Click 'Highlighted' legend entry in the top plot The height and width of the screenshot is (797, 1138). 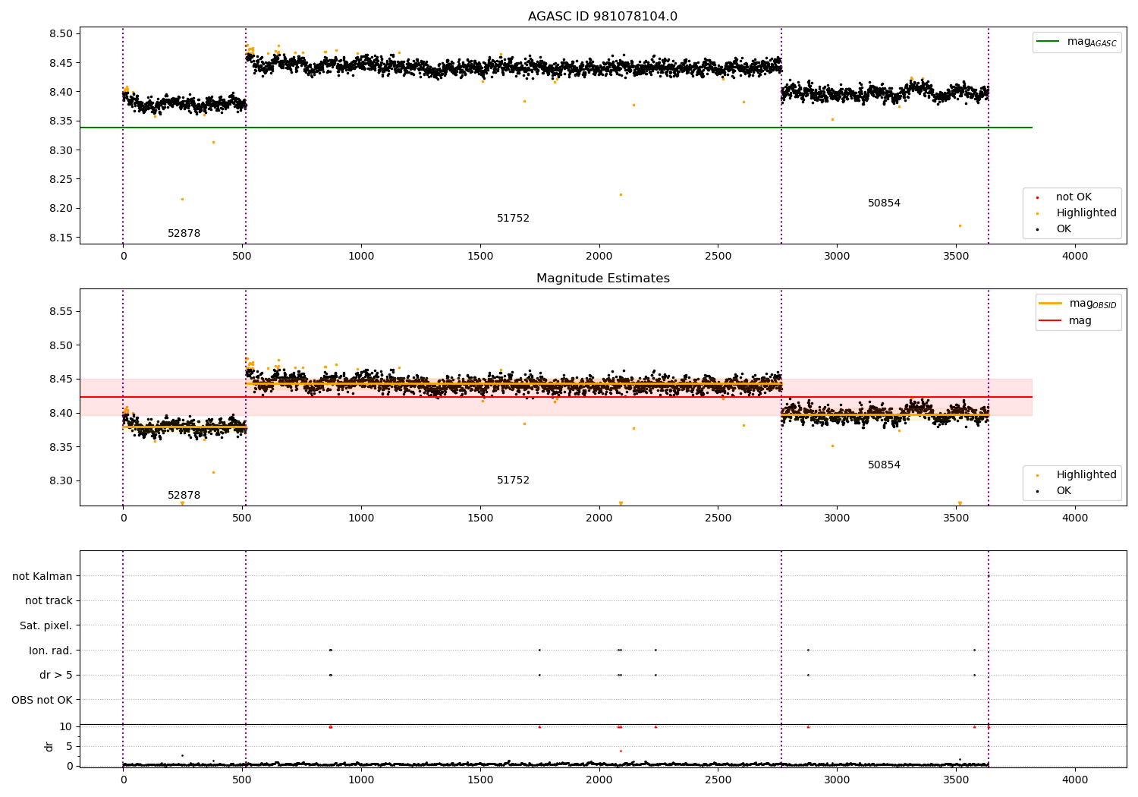pos(1086,213)
